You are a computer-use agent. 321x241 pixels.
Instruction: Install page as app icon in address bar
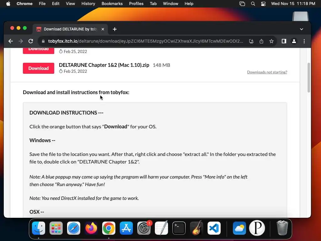251,41
